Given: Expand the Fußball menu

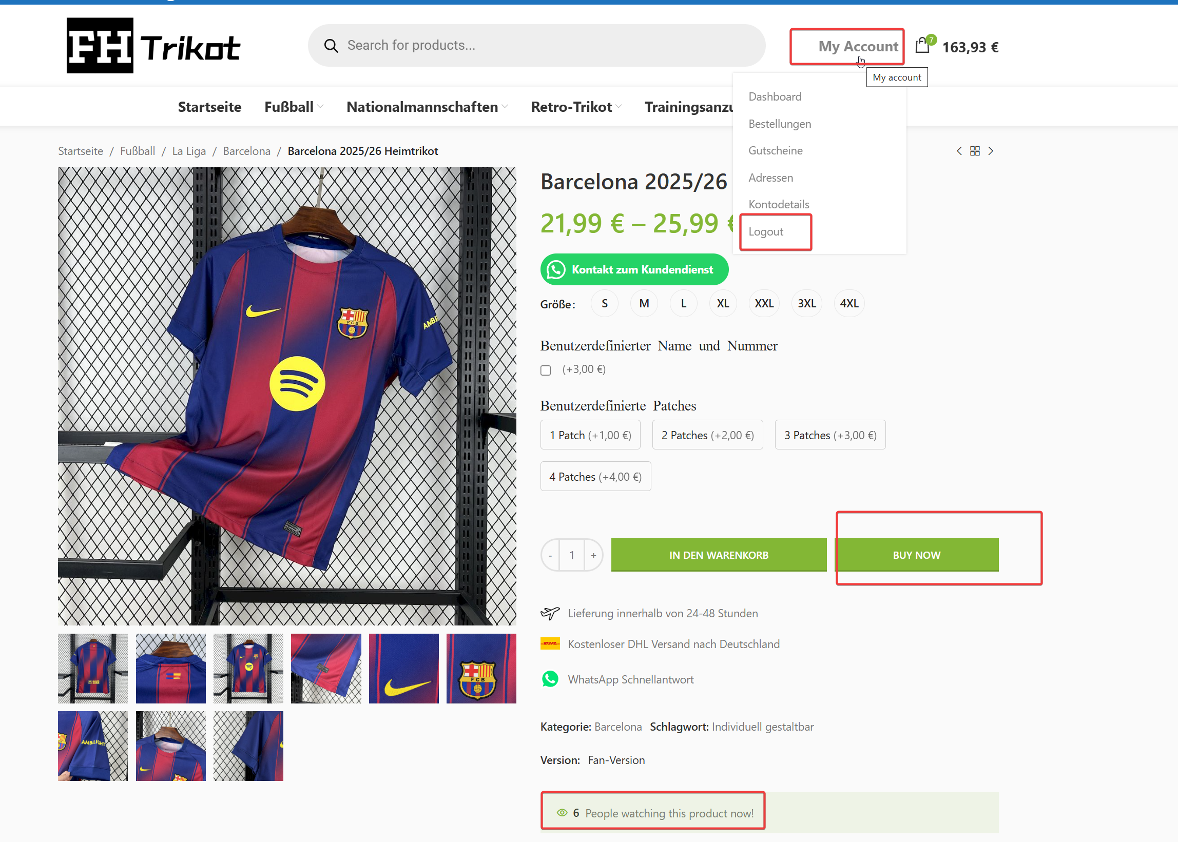Looking at the screenshot, I should (294, 107).
